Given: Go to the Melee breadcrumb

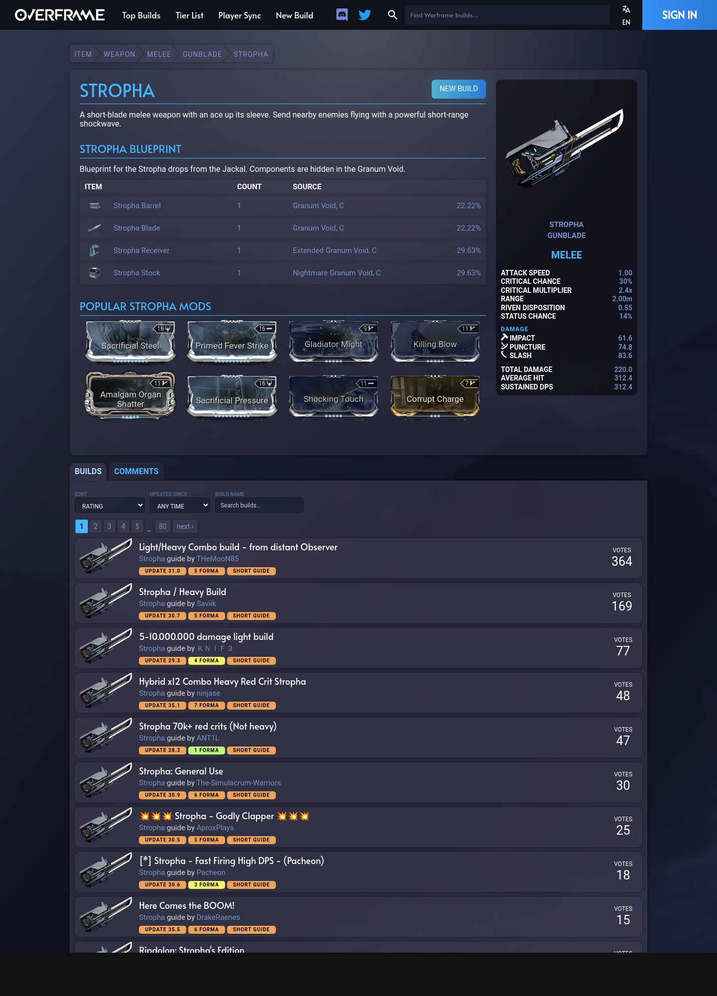Looking at the screenshot, I should tap(159, 54).
